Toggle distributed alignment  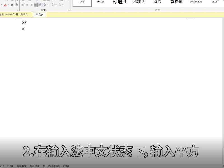[x=39, y=5]
